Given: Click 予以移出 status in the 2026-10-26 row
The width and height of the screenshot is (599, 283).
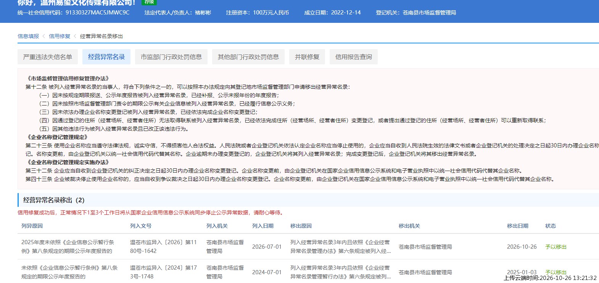Looking at the screenshot, I should pyautogui.click(x=556, y=247).
